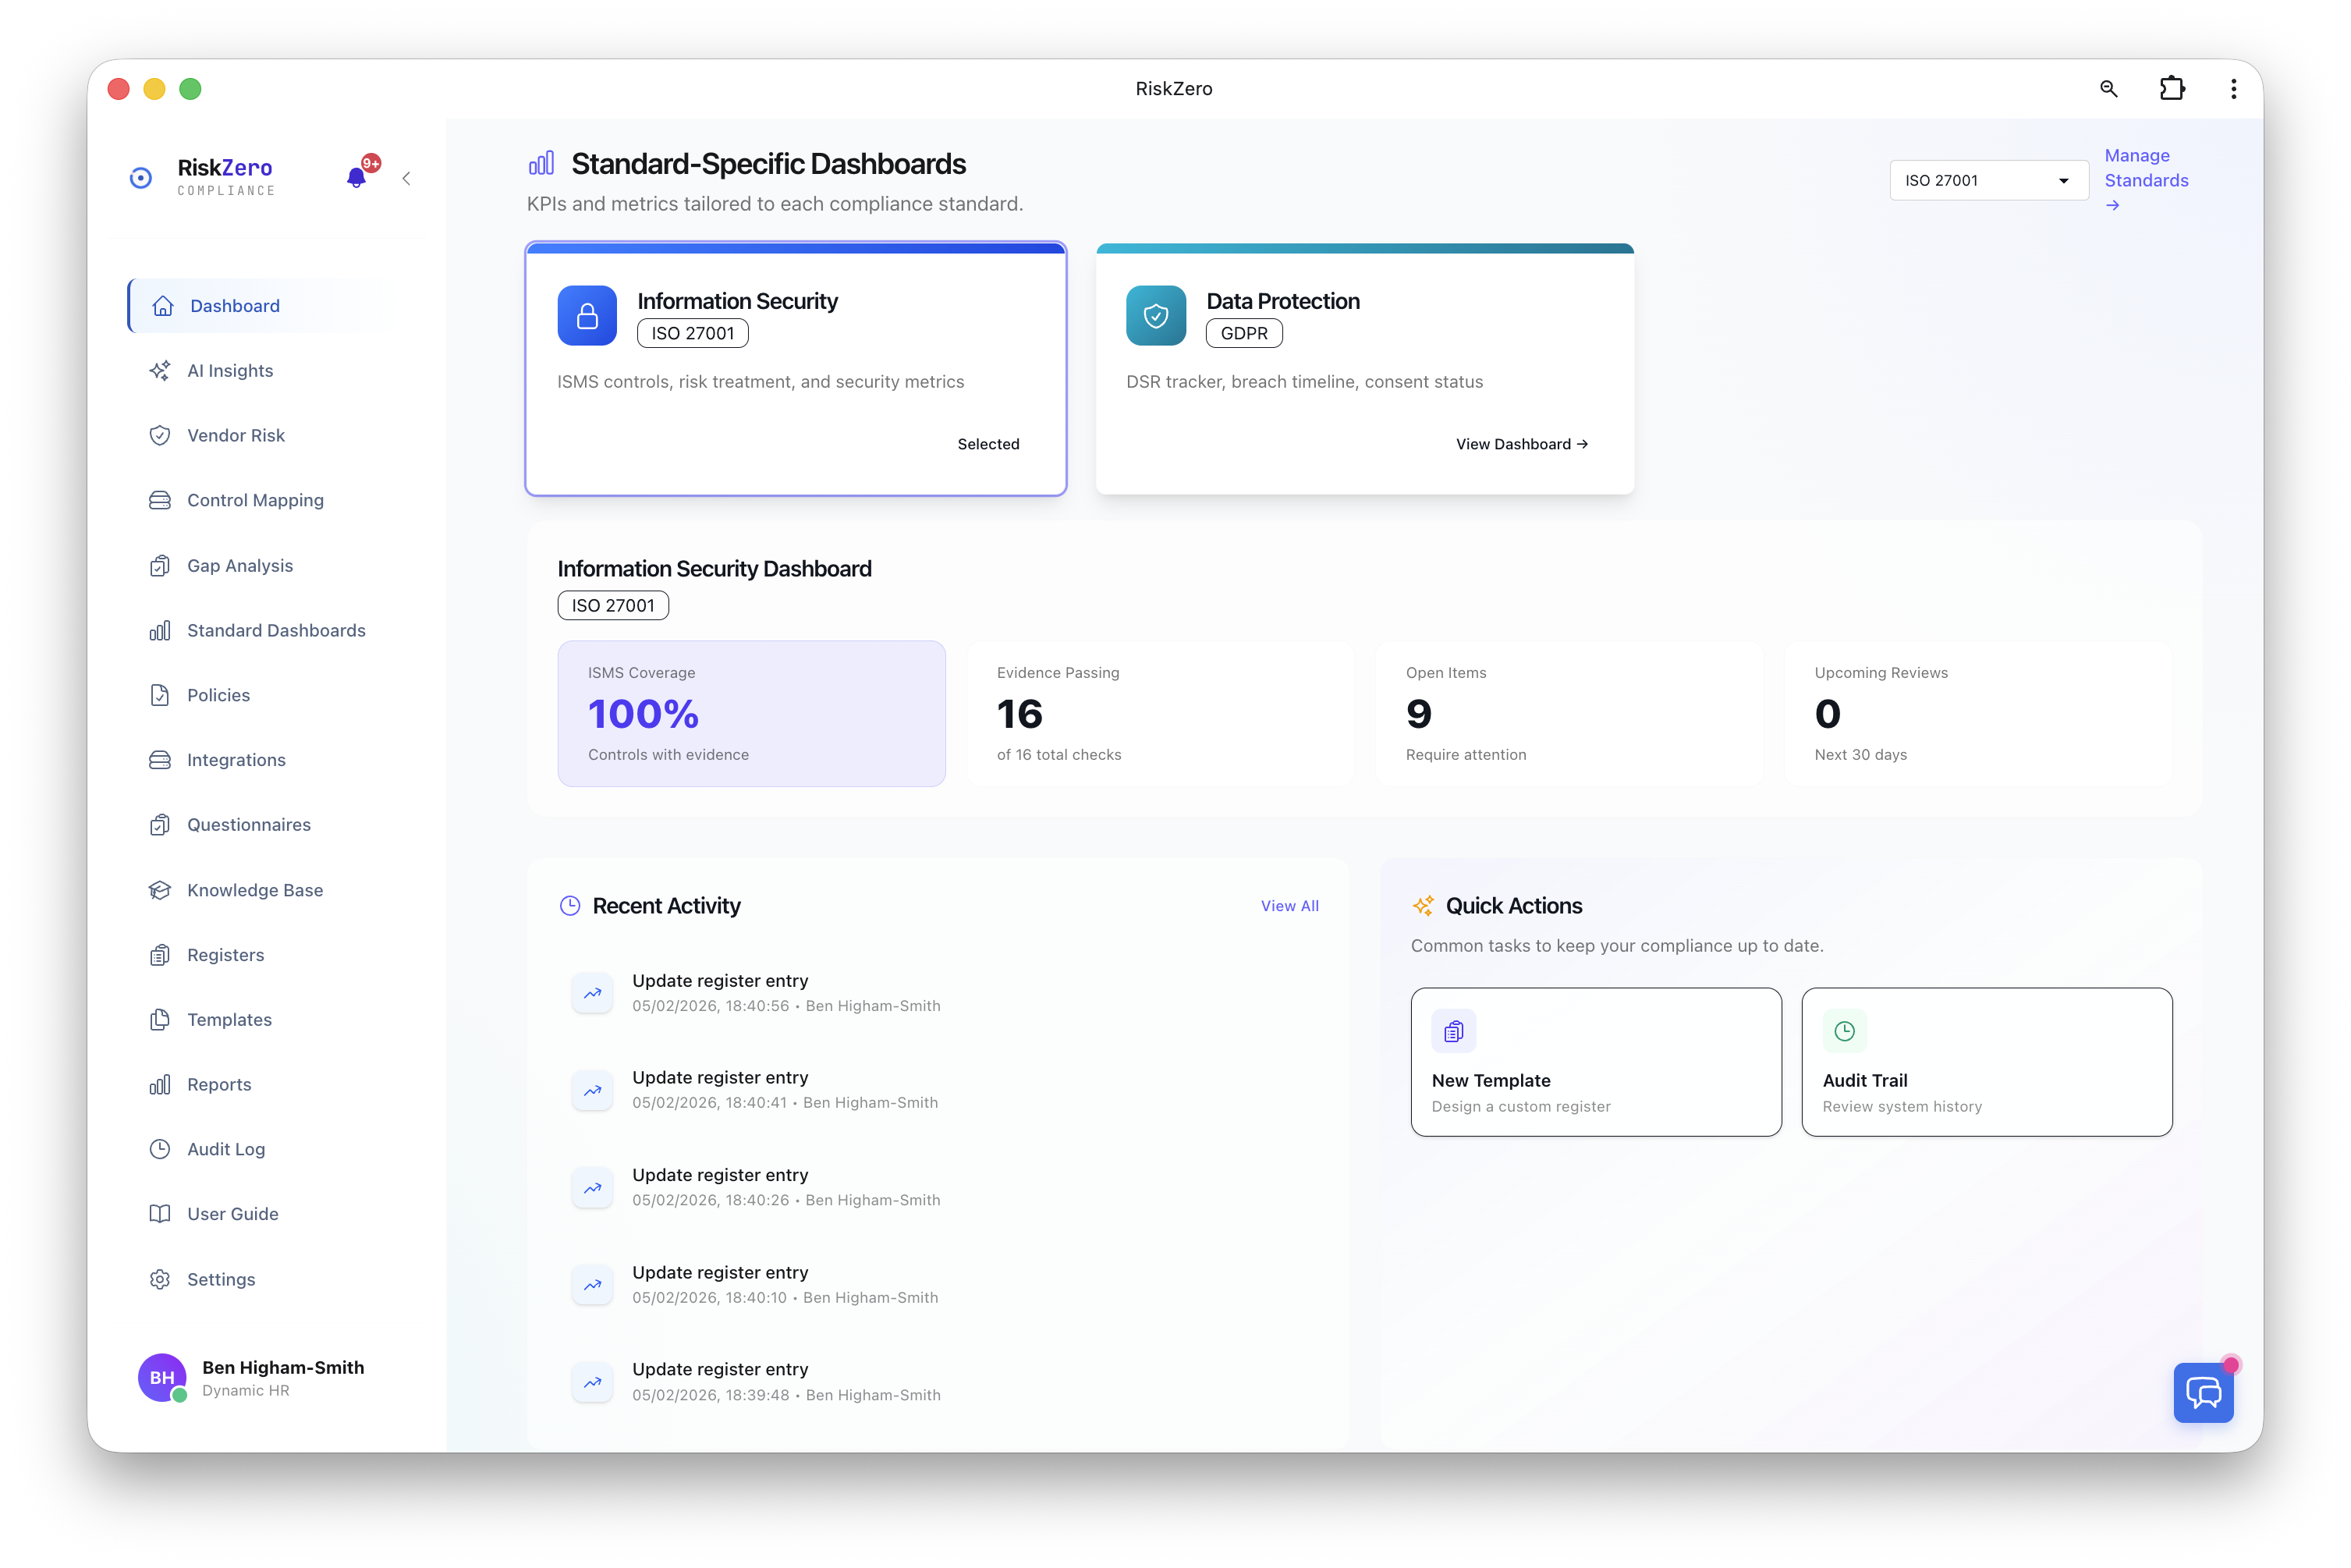The image size is (2351, 1568).
Task: Open the Reports bar-chart icon
Action: tap(161, 1084)
